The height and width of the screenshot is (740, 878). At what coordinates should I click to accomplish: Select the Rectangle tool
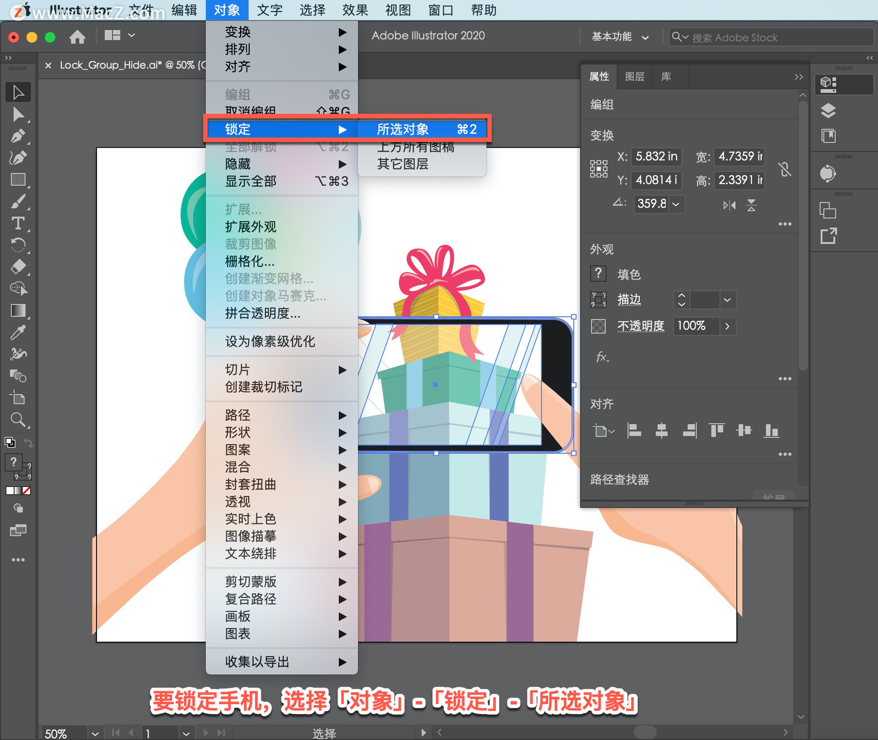[18, 180]
